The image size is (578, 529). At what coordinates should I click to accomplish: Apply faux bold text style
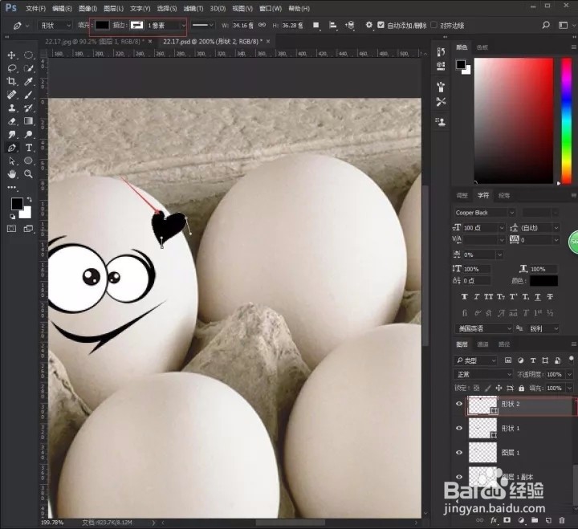pos(465,297)
